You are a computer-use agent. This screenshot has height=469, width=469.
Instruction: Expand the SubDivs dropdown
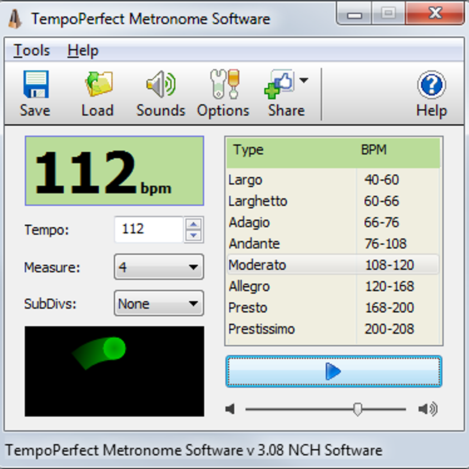point(159,303)
